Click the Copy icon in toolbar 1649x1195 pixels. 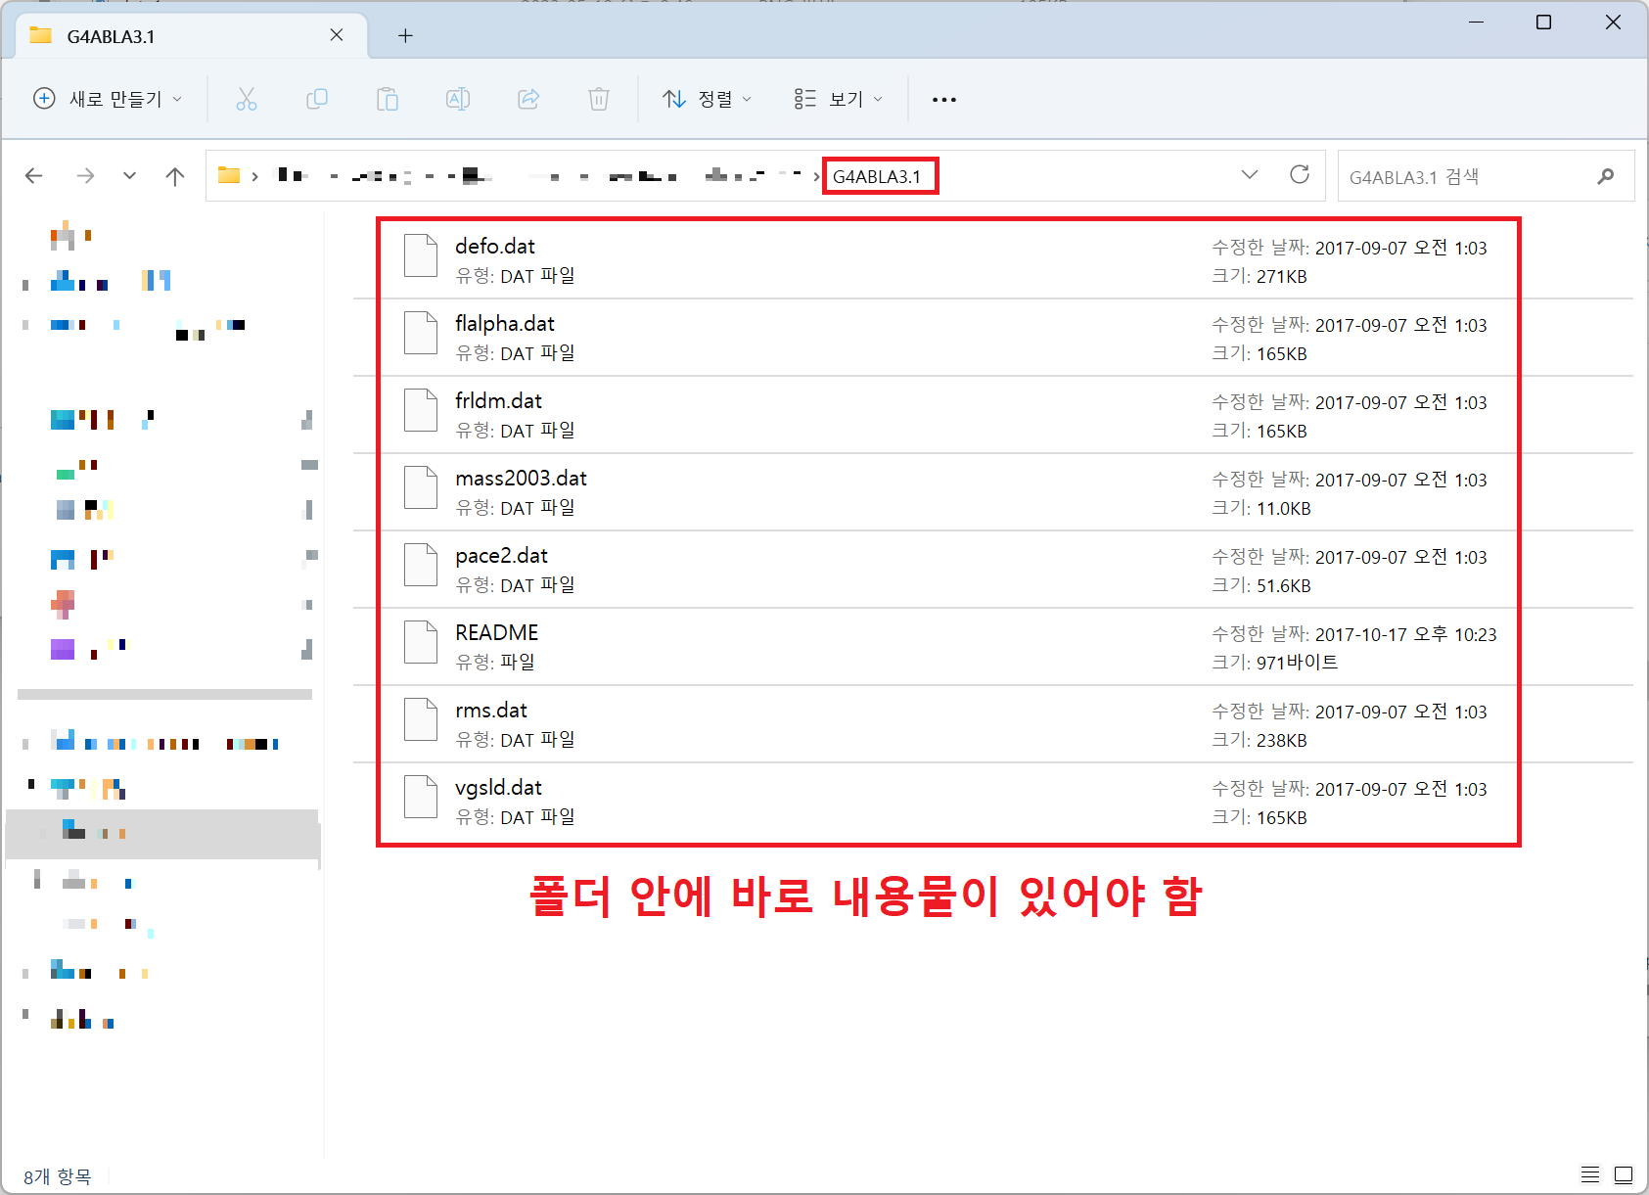(317, 99)
